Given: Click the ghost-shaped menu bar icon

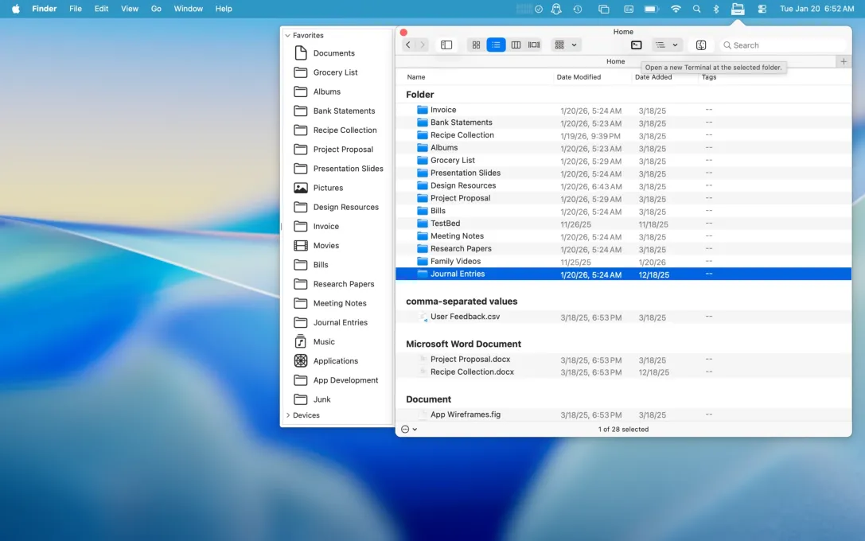Looking at the screenshot, I should pos(556,9).
